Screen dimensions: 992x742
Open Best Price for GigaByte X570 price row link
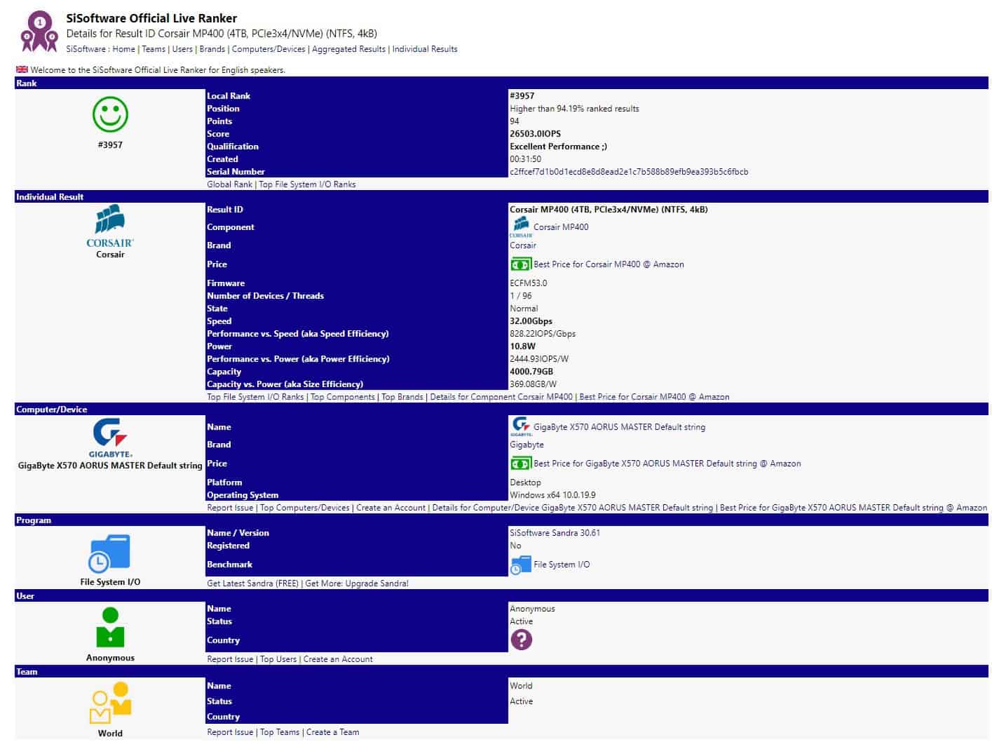667,464
